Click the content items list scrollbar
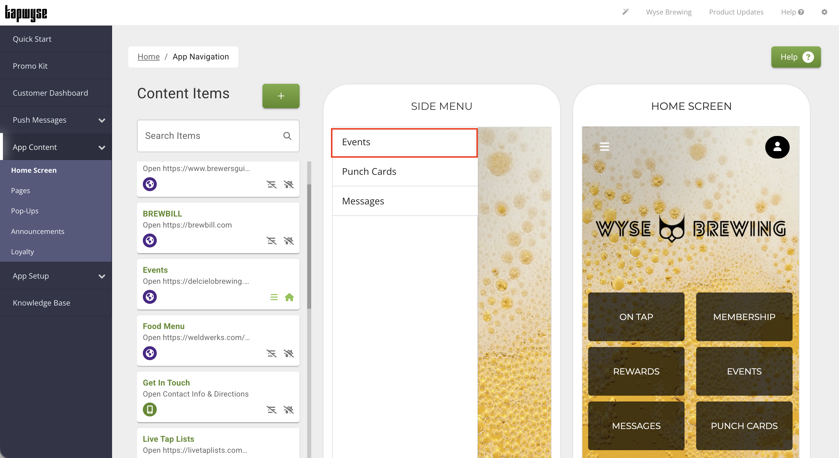Image resolution: width=839 pixels, height=458 pixels. 309,246
